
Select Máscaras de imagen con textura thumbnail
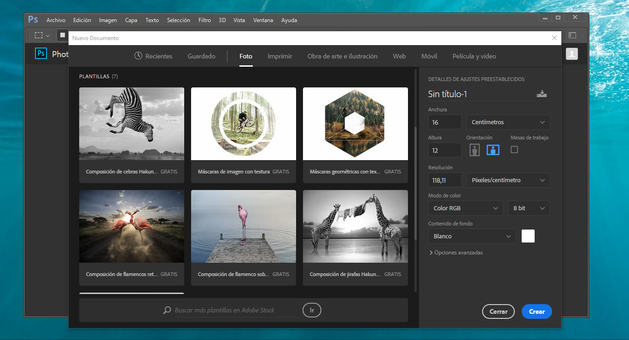pyautogui.click(x=244, y=124)
